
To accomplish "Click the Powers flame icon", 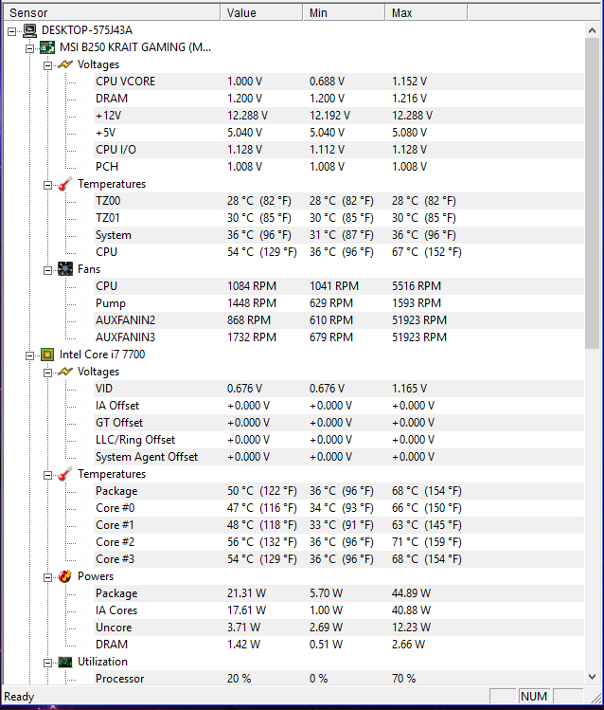I will point(65,576).
